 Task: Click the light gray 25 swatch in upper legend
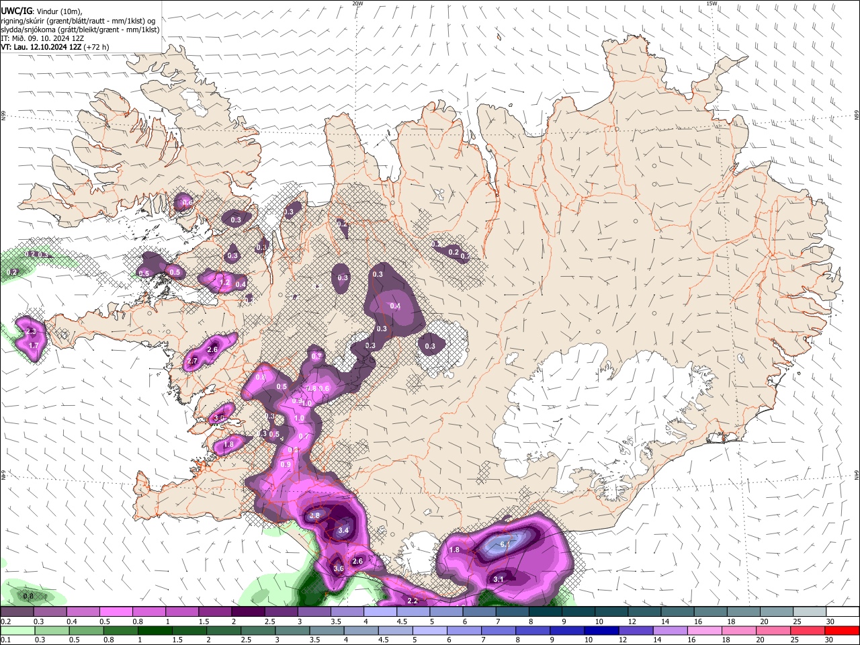point(810,612)
